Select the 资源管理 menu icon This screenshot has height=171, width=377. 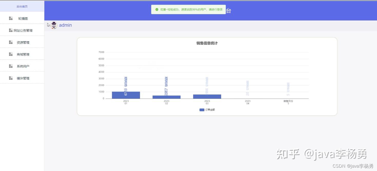pos(11,42)
